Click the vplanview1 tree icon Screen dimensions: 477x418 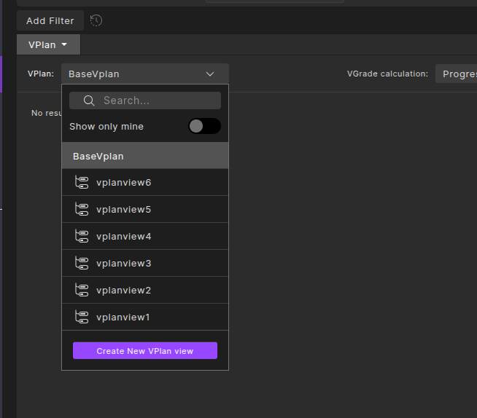coord(82,317)
